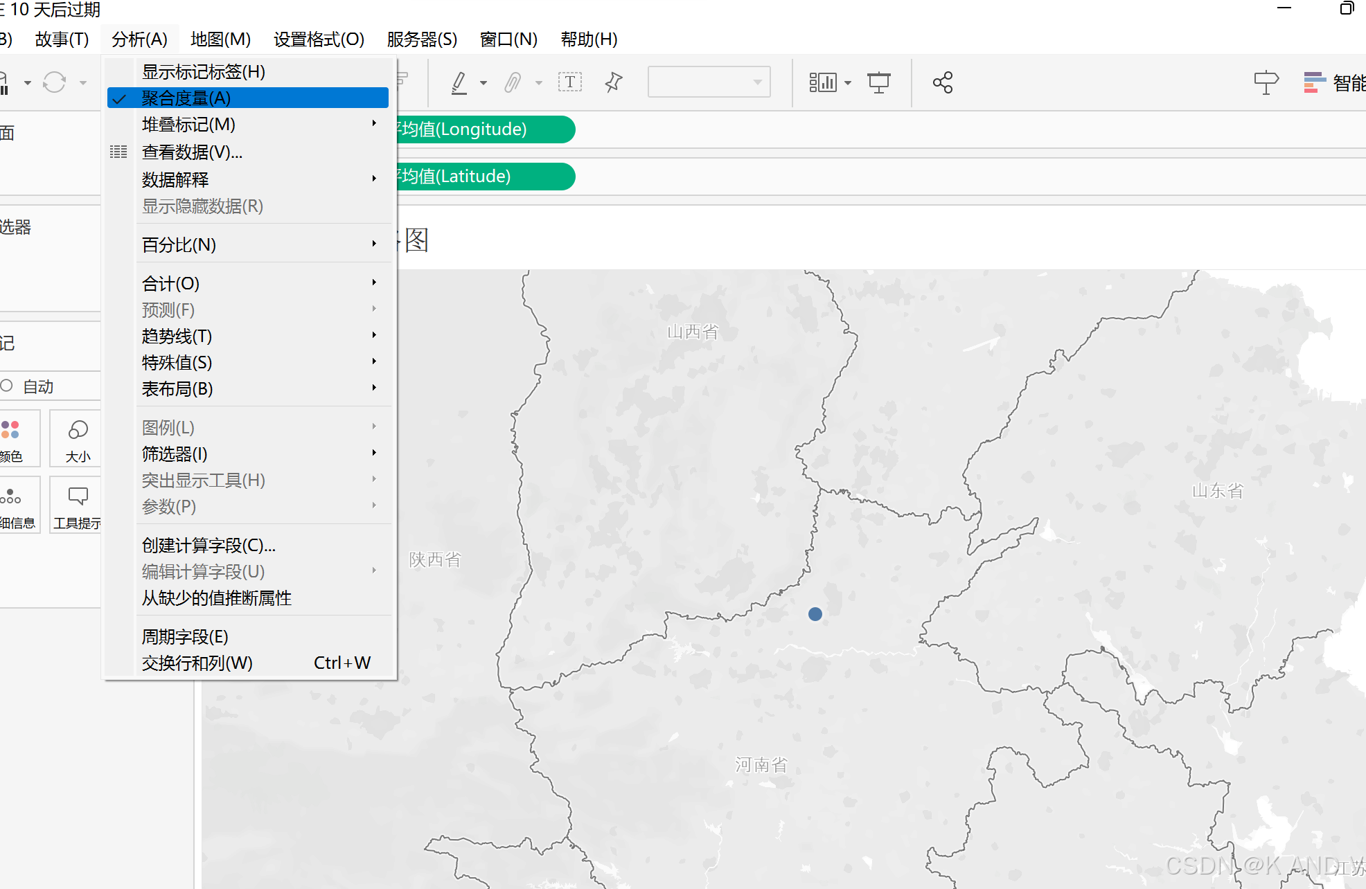Image resolution: width=1366 pixels, height=889 pixels.
Task: Open the 地图(M) menu
Action: 220,39
